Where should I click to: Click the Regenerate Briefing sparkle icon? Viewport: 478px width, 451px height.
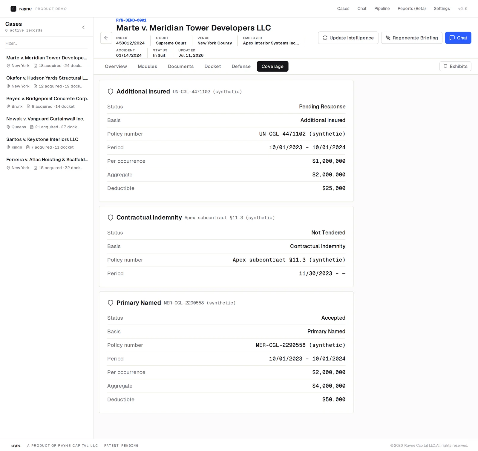pyautogui.click(x=388, y=38)
